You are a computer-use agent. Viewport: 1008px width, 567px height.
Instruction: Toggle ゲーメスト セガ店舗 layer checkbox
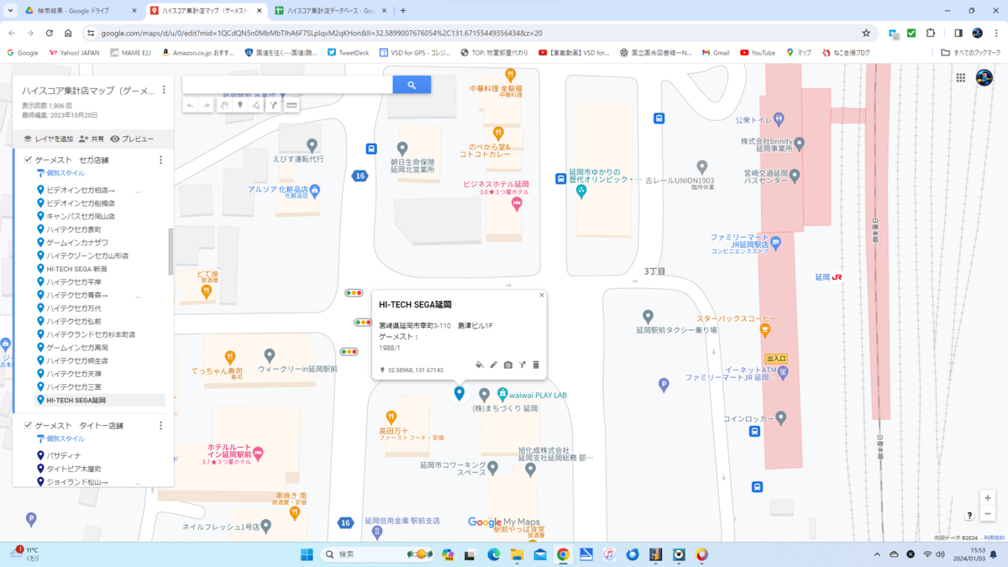(x=28, y=160)
